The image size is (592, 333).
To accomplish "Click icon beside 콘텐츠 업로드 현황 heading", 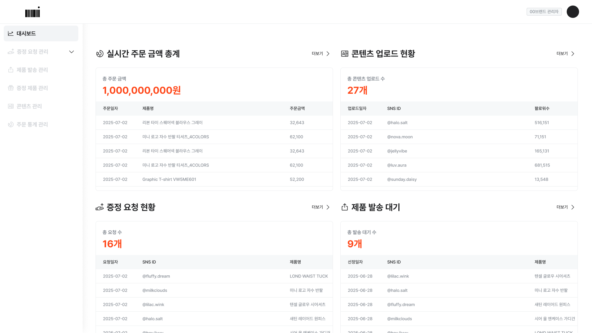I will (x=344, y=54).
